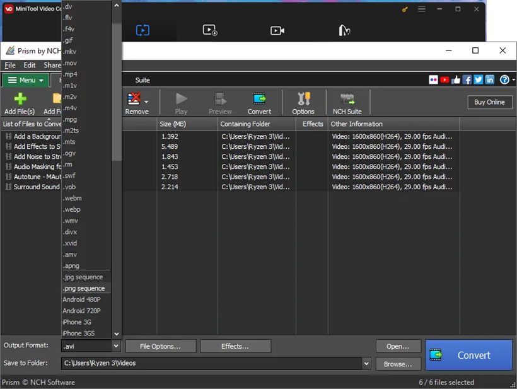Sort by Containing Folder column header
This screenshot has height=389, width=517.
click(257, 124)
